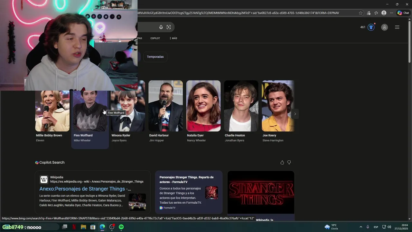Click the Finn Wolfhard name under photo
Viewport: 412px width, 232px height.
pyautogui.click(x=83, y=135)
